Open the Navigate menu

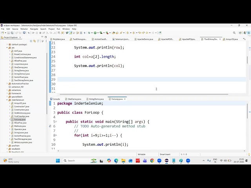click(34, 29)
